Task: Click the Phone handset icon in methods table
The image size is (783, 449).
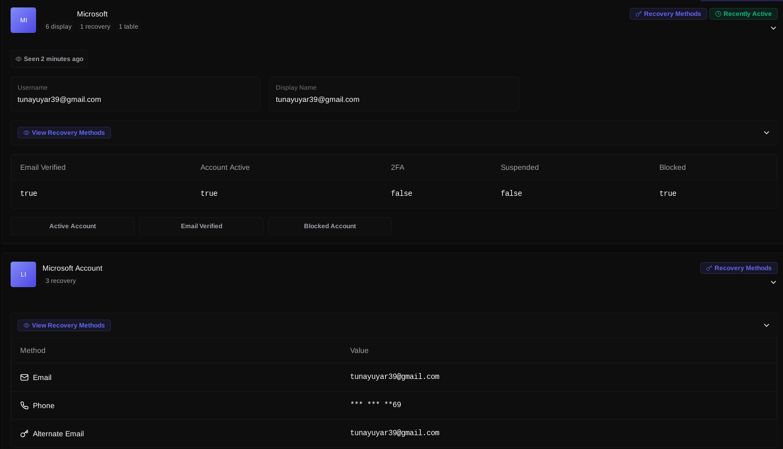Action: click(24, 405)
